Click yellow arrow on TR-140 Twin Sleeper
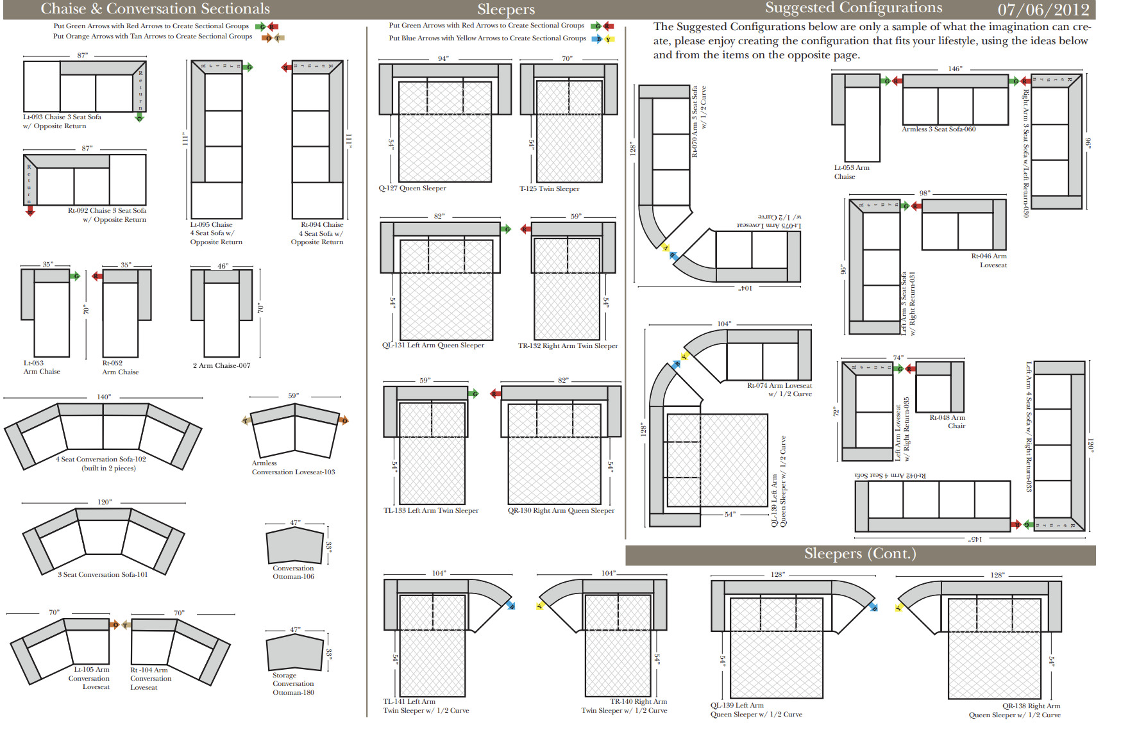 pos(540,605)
